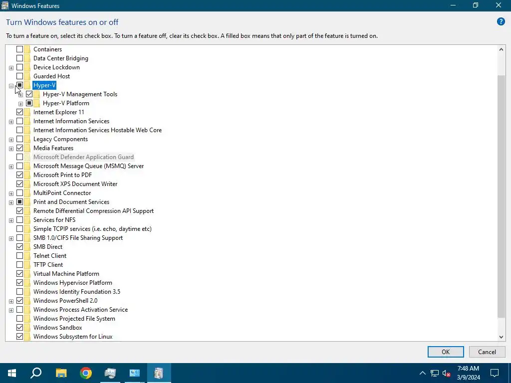The width and height of the screenshot is (511, 383).
Task: Expand the Hyper-V Platform subnode
Action: coord(20,104)
